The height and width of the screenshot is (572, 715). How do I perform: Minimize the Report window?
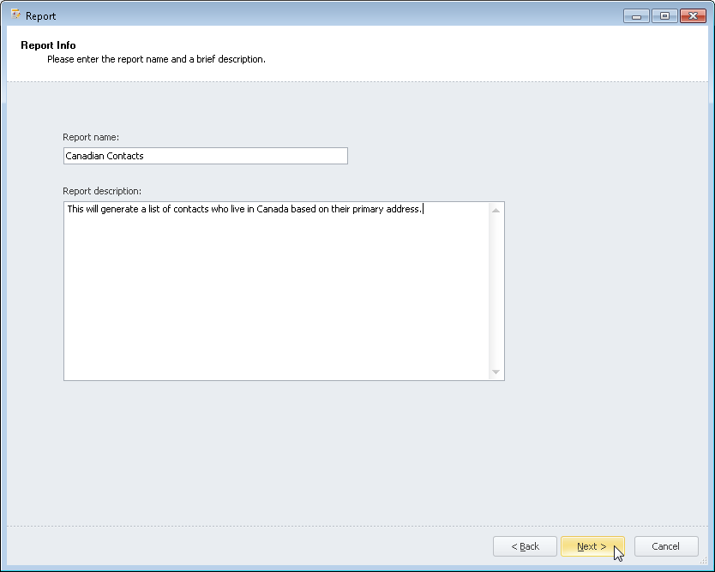tap(636, 15)
